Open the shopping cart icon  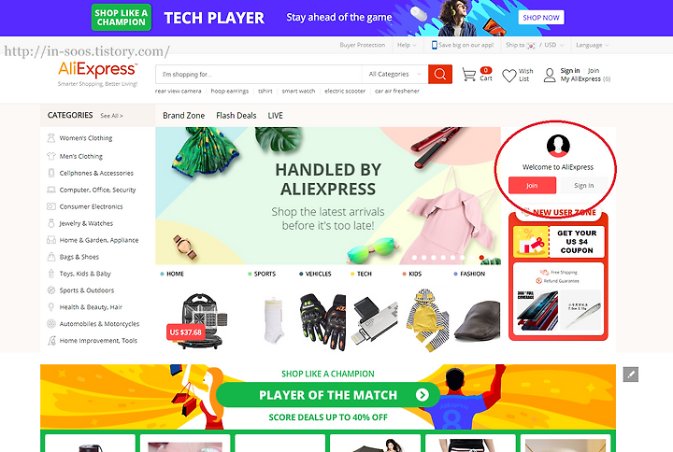pyautogui.click(x=468, y=75)
